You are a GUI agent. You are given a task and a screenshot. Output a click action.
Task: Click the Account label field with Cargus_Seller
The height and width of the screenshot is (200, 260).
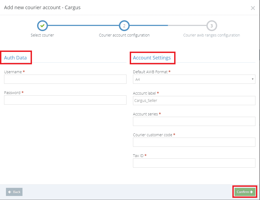194,101
